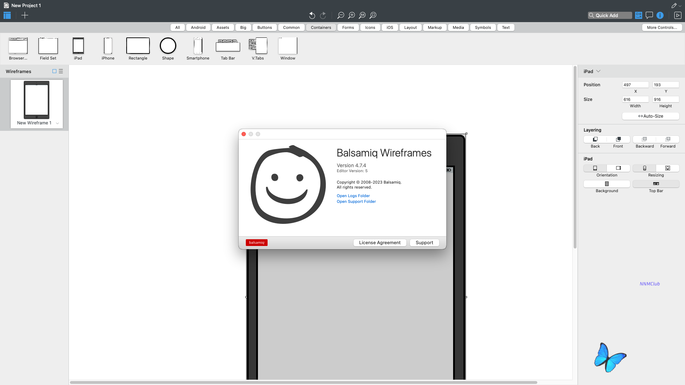Click the Position X field
The width and height of the screenshot is (685, 385).
(x=635, y=85)
